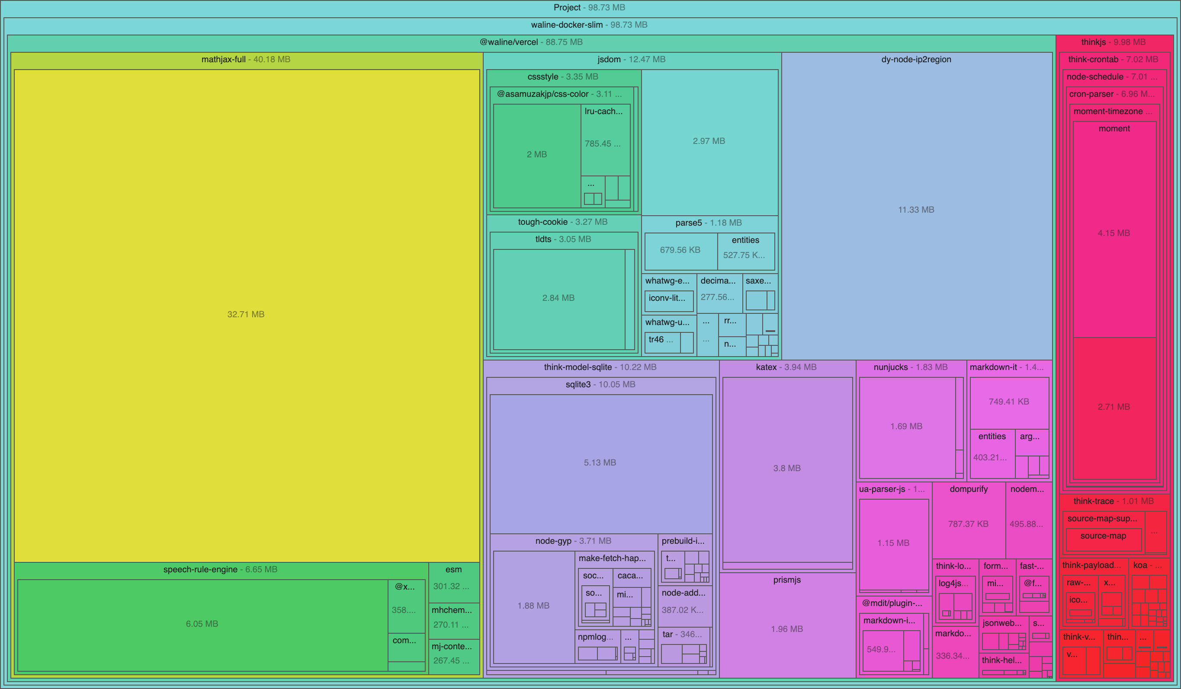Image resolution: width=1181 pixels, height=689 pixels.
Task: Click the mathjax-full 32.71 MB yellow block
Action: tap(246, 314)
